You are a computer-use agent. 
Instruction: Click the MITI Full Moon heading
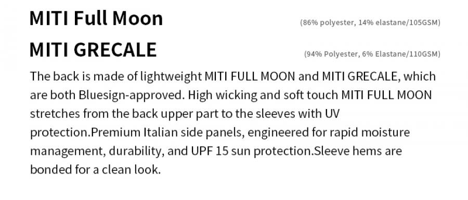tap(96, 19)
